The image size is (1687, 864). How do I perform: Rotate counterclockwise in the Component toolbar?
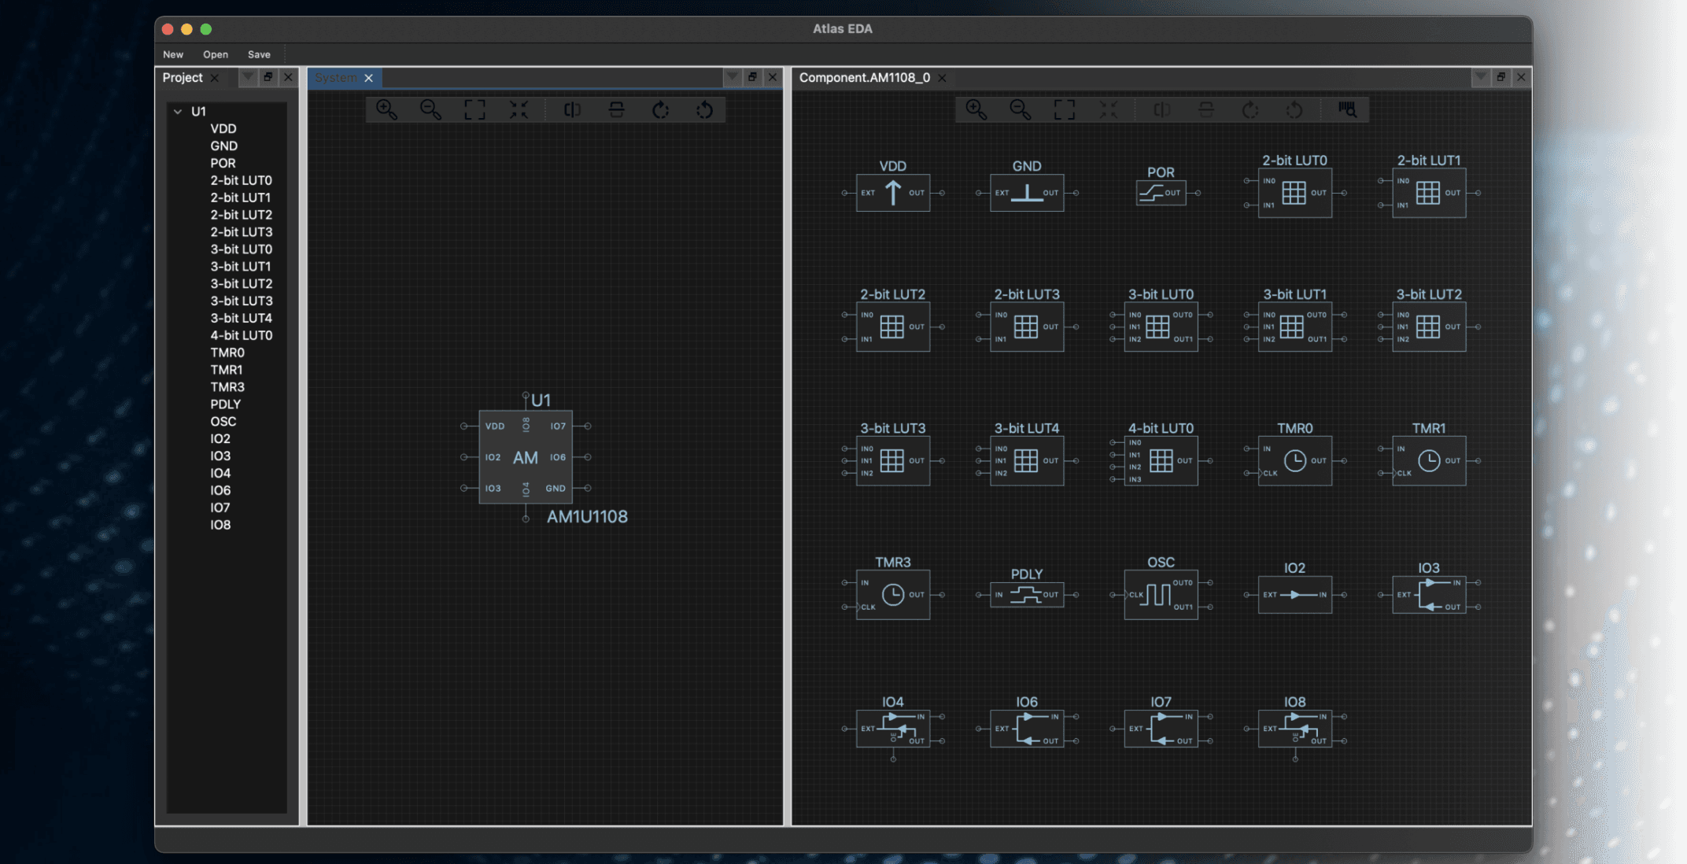click(x=1294, y=110)
